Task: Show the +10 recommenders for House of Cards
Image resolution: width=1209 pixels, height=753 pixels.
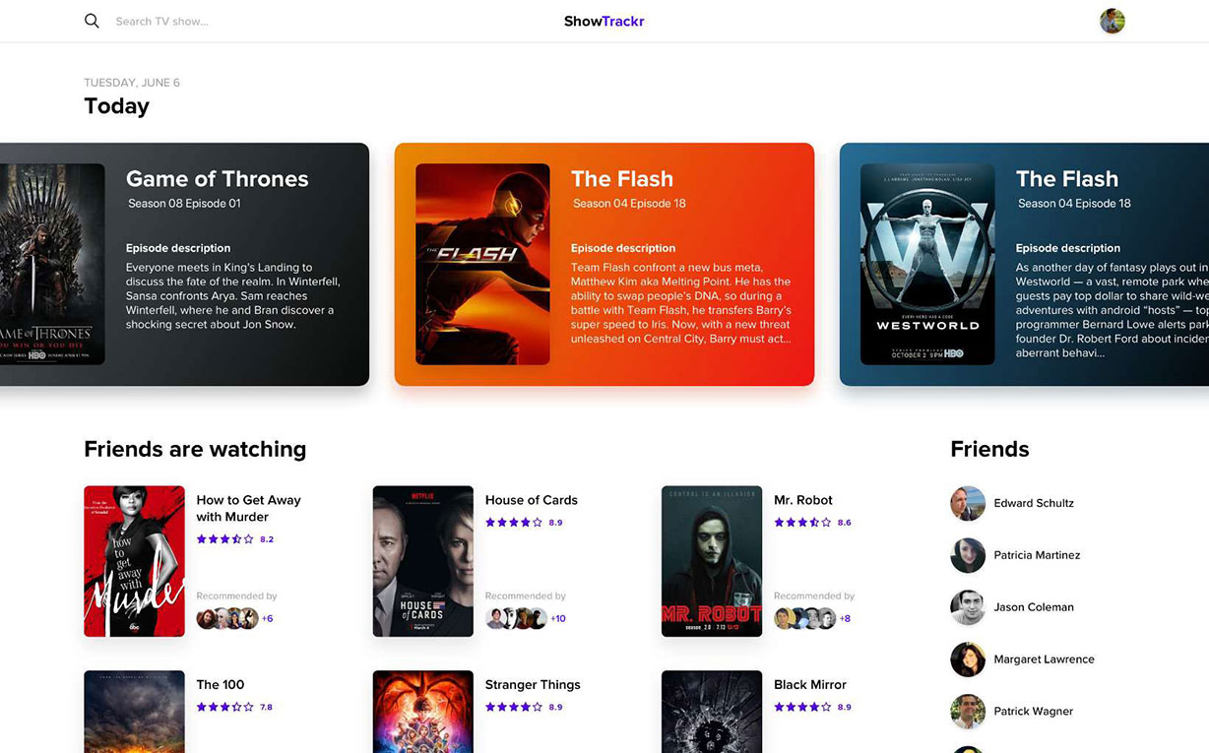Action: tap(558, 618)
